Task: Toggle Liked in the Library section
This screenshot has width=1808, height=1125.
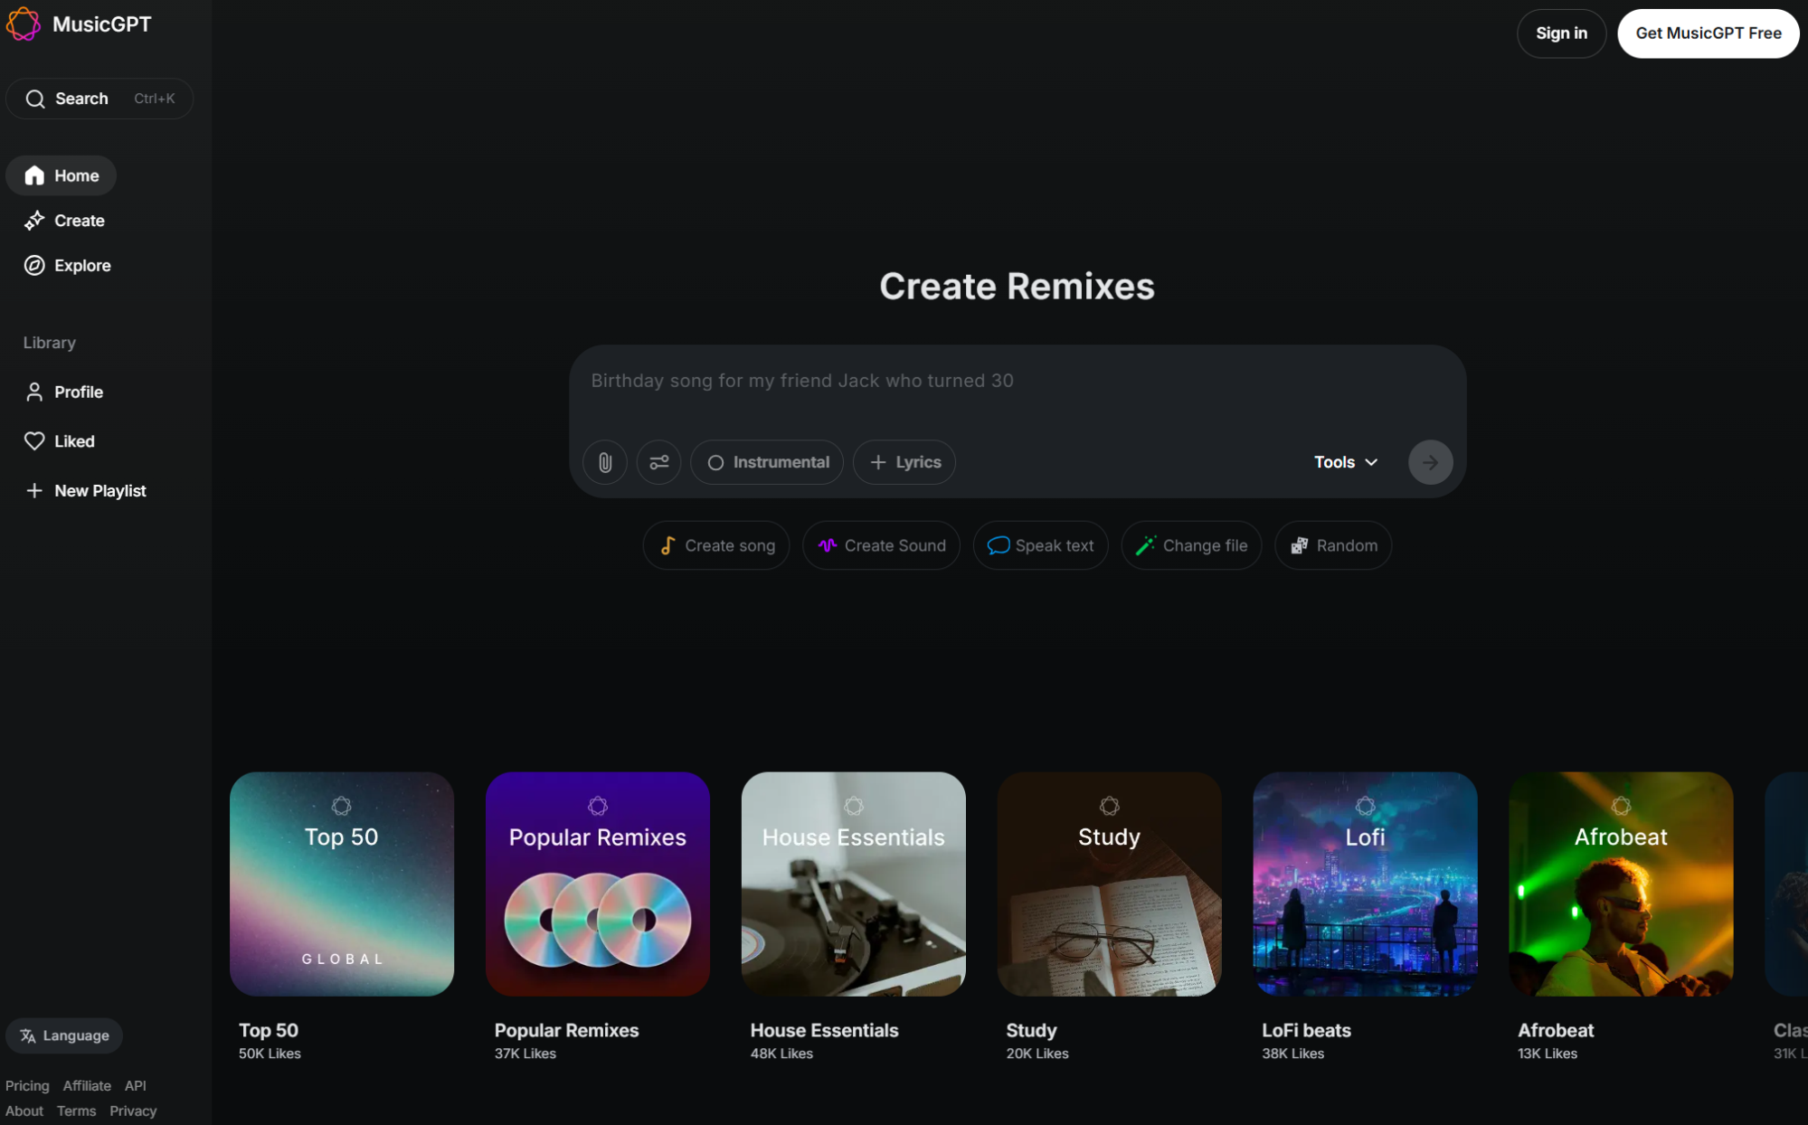Action: [74, 440]
